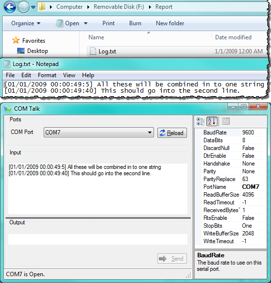Open Favorites via the star icon
The image size is (271, 283).
click(16, 40)
